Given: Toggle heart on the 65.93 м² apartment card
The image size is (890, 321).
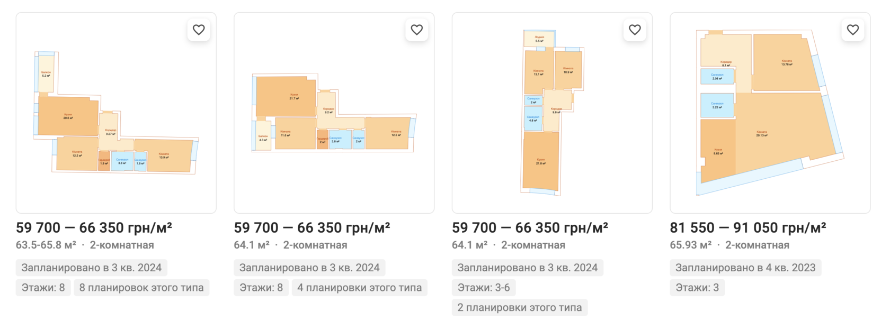Looking at the screenshot, I should point(853,30).
